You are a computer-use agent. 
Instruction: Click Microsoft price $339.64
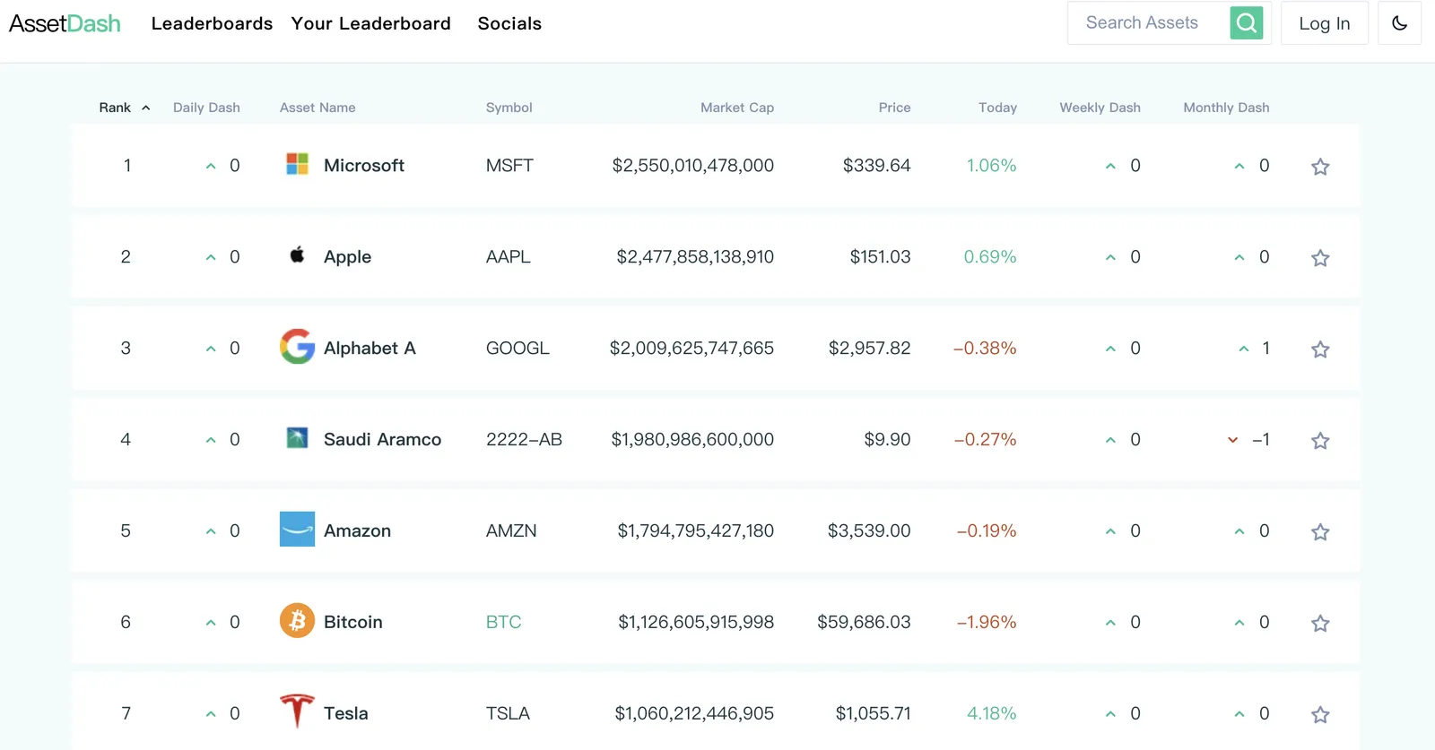[x=876, y=166]
